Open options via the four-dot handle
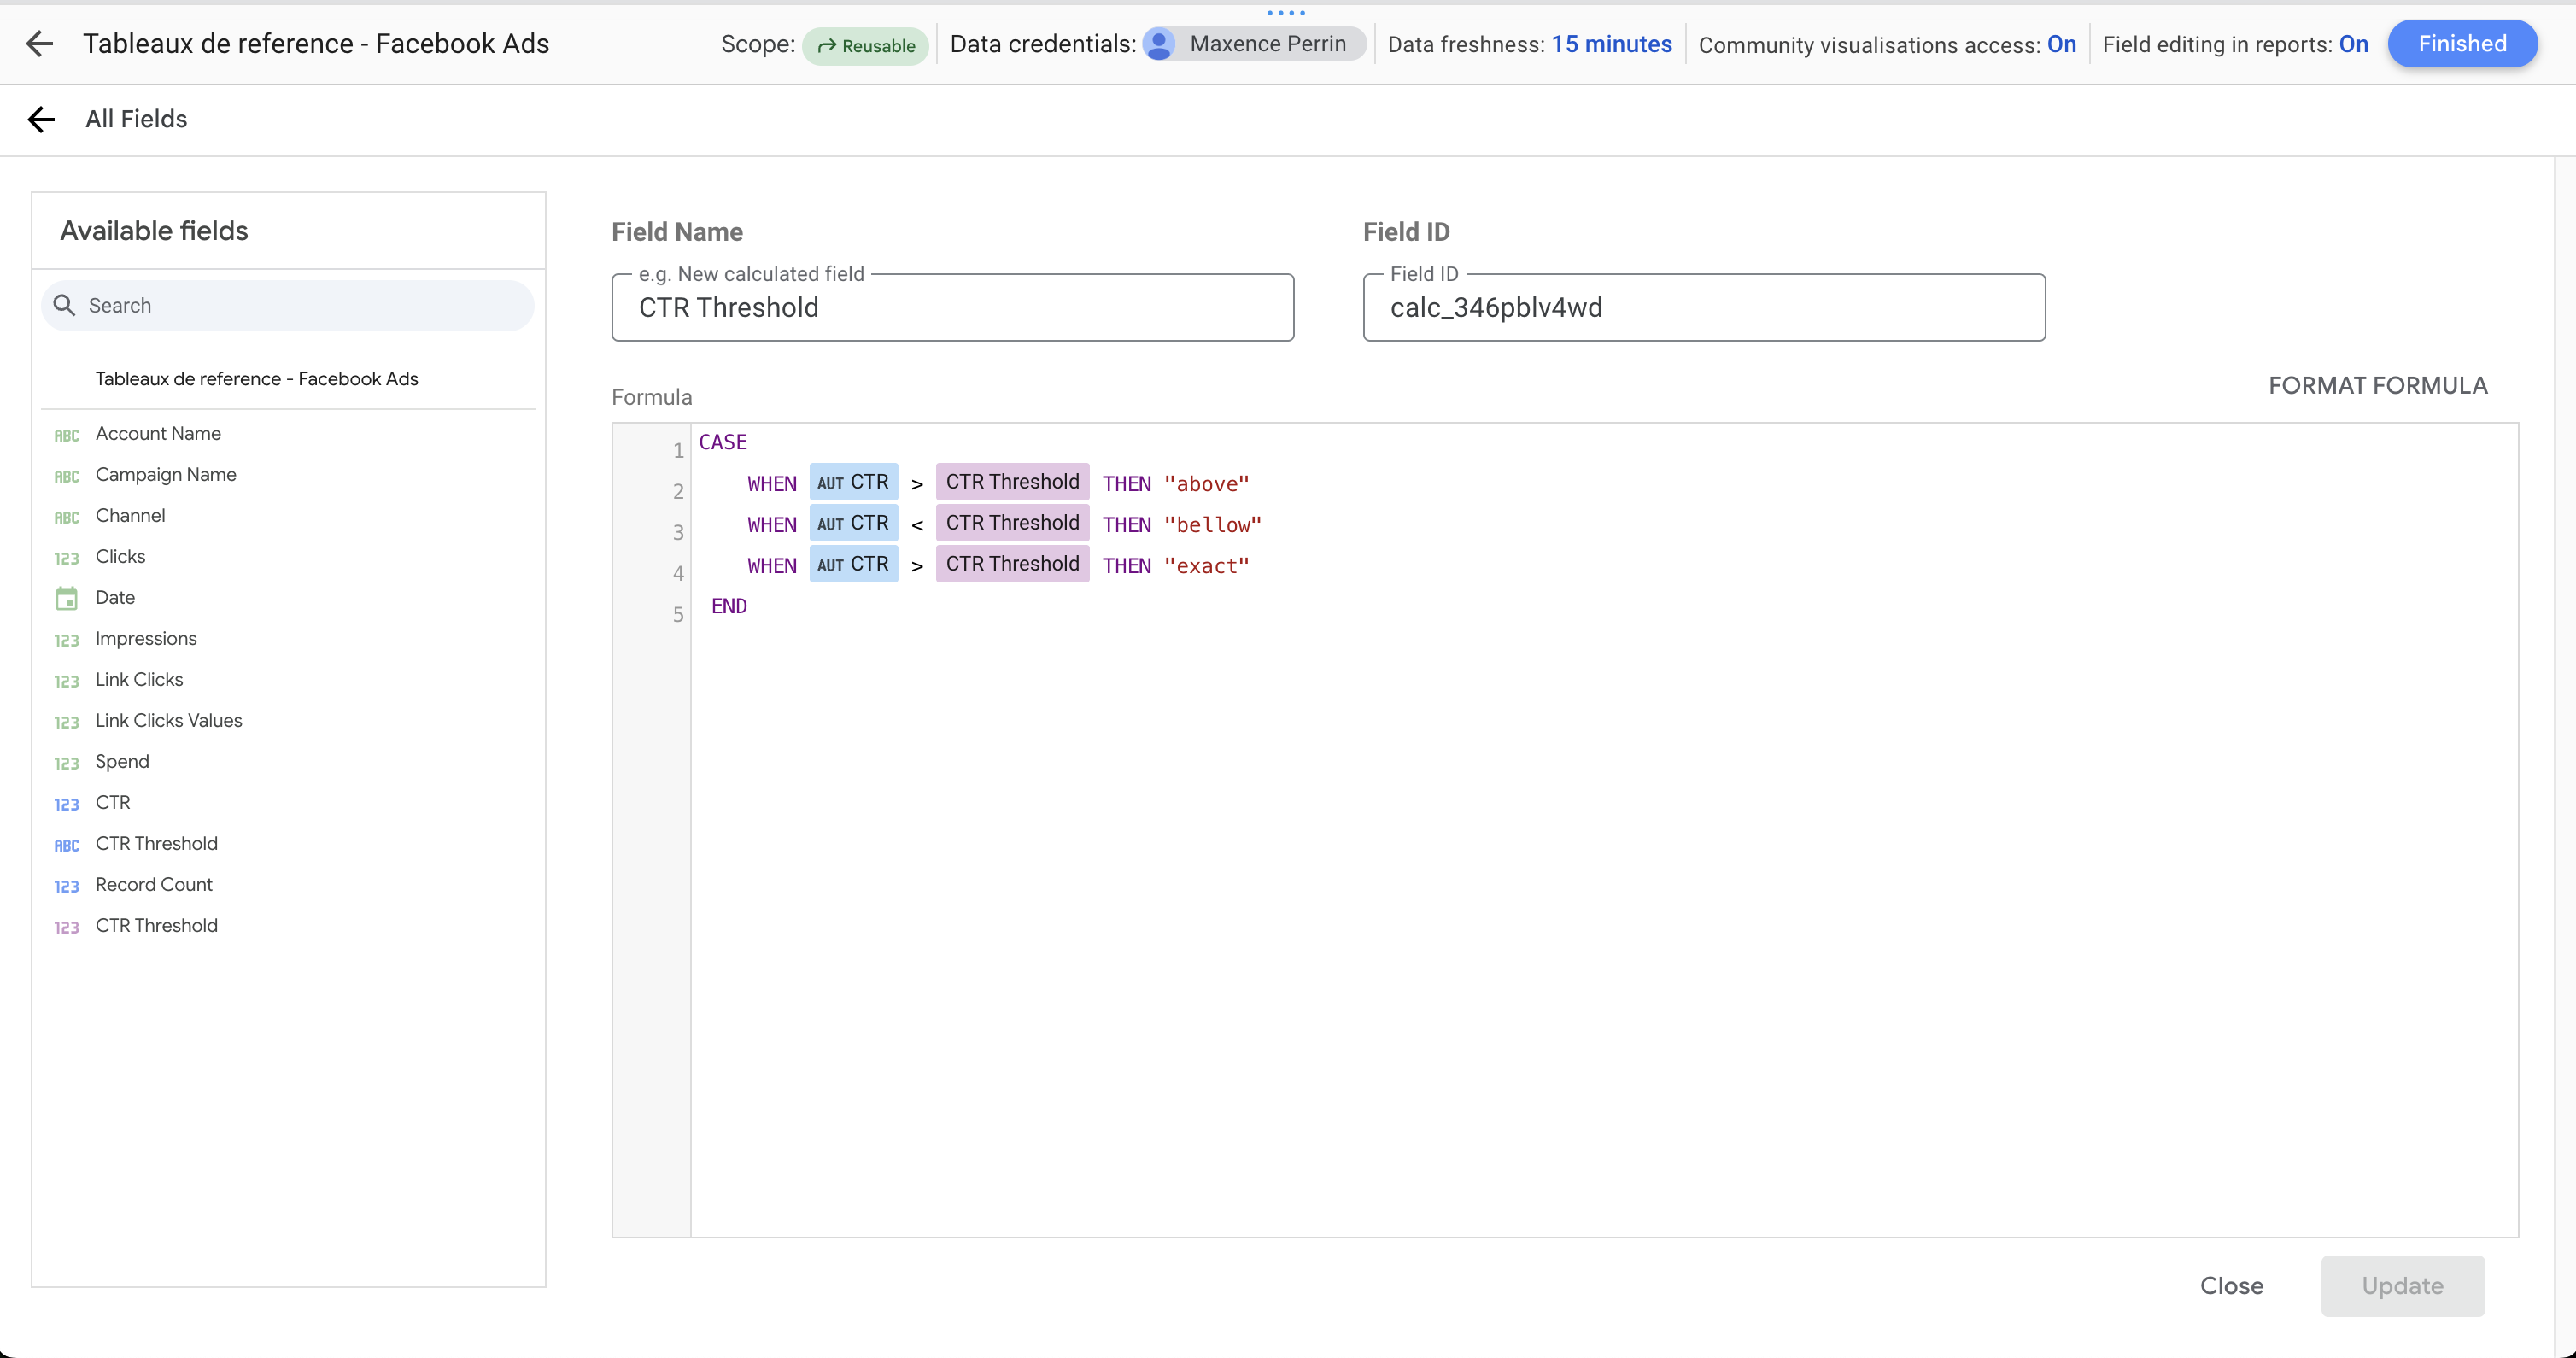Image resolution: width=2576 pixels, height=1358 pixels. point(1286,13)
